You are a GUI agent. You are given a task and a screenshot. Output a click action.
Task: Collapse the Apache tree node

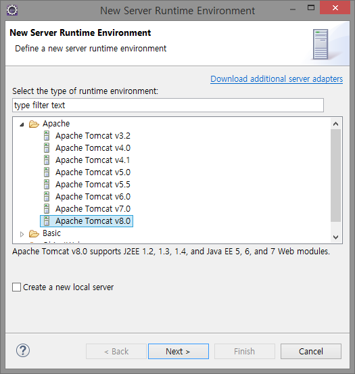[22, 124]
